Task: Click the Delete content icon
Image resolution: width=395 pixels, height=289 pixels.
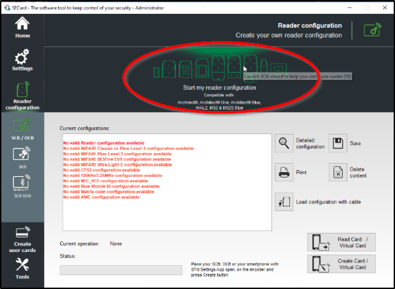Action: 338,172
